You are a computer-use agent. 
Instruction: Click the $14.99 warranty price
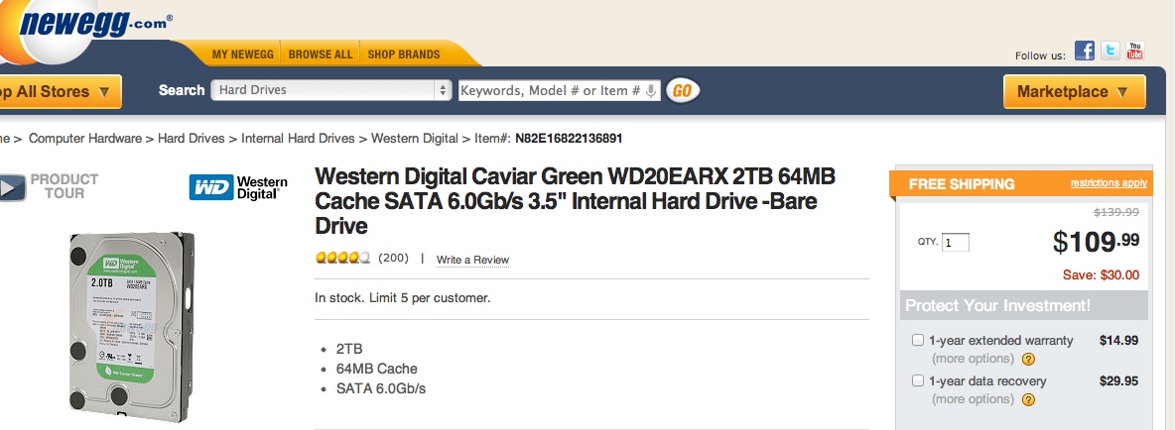pos(1118,340)
